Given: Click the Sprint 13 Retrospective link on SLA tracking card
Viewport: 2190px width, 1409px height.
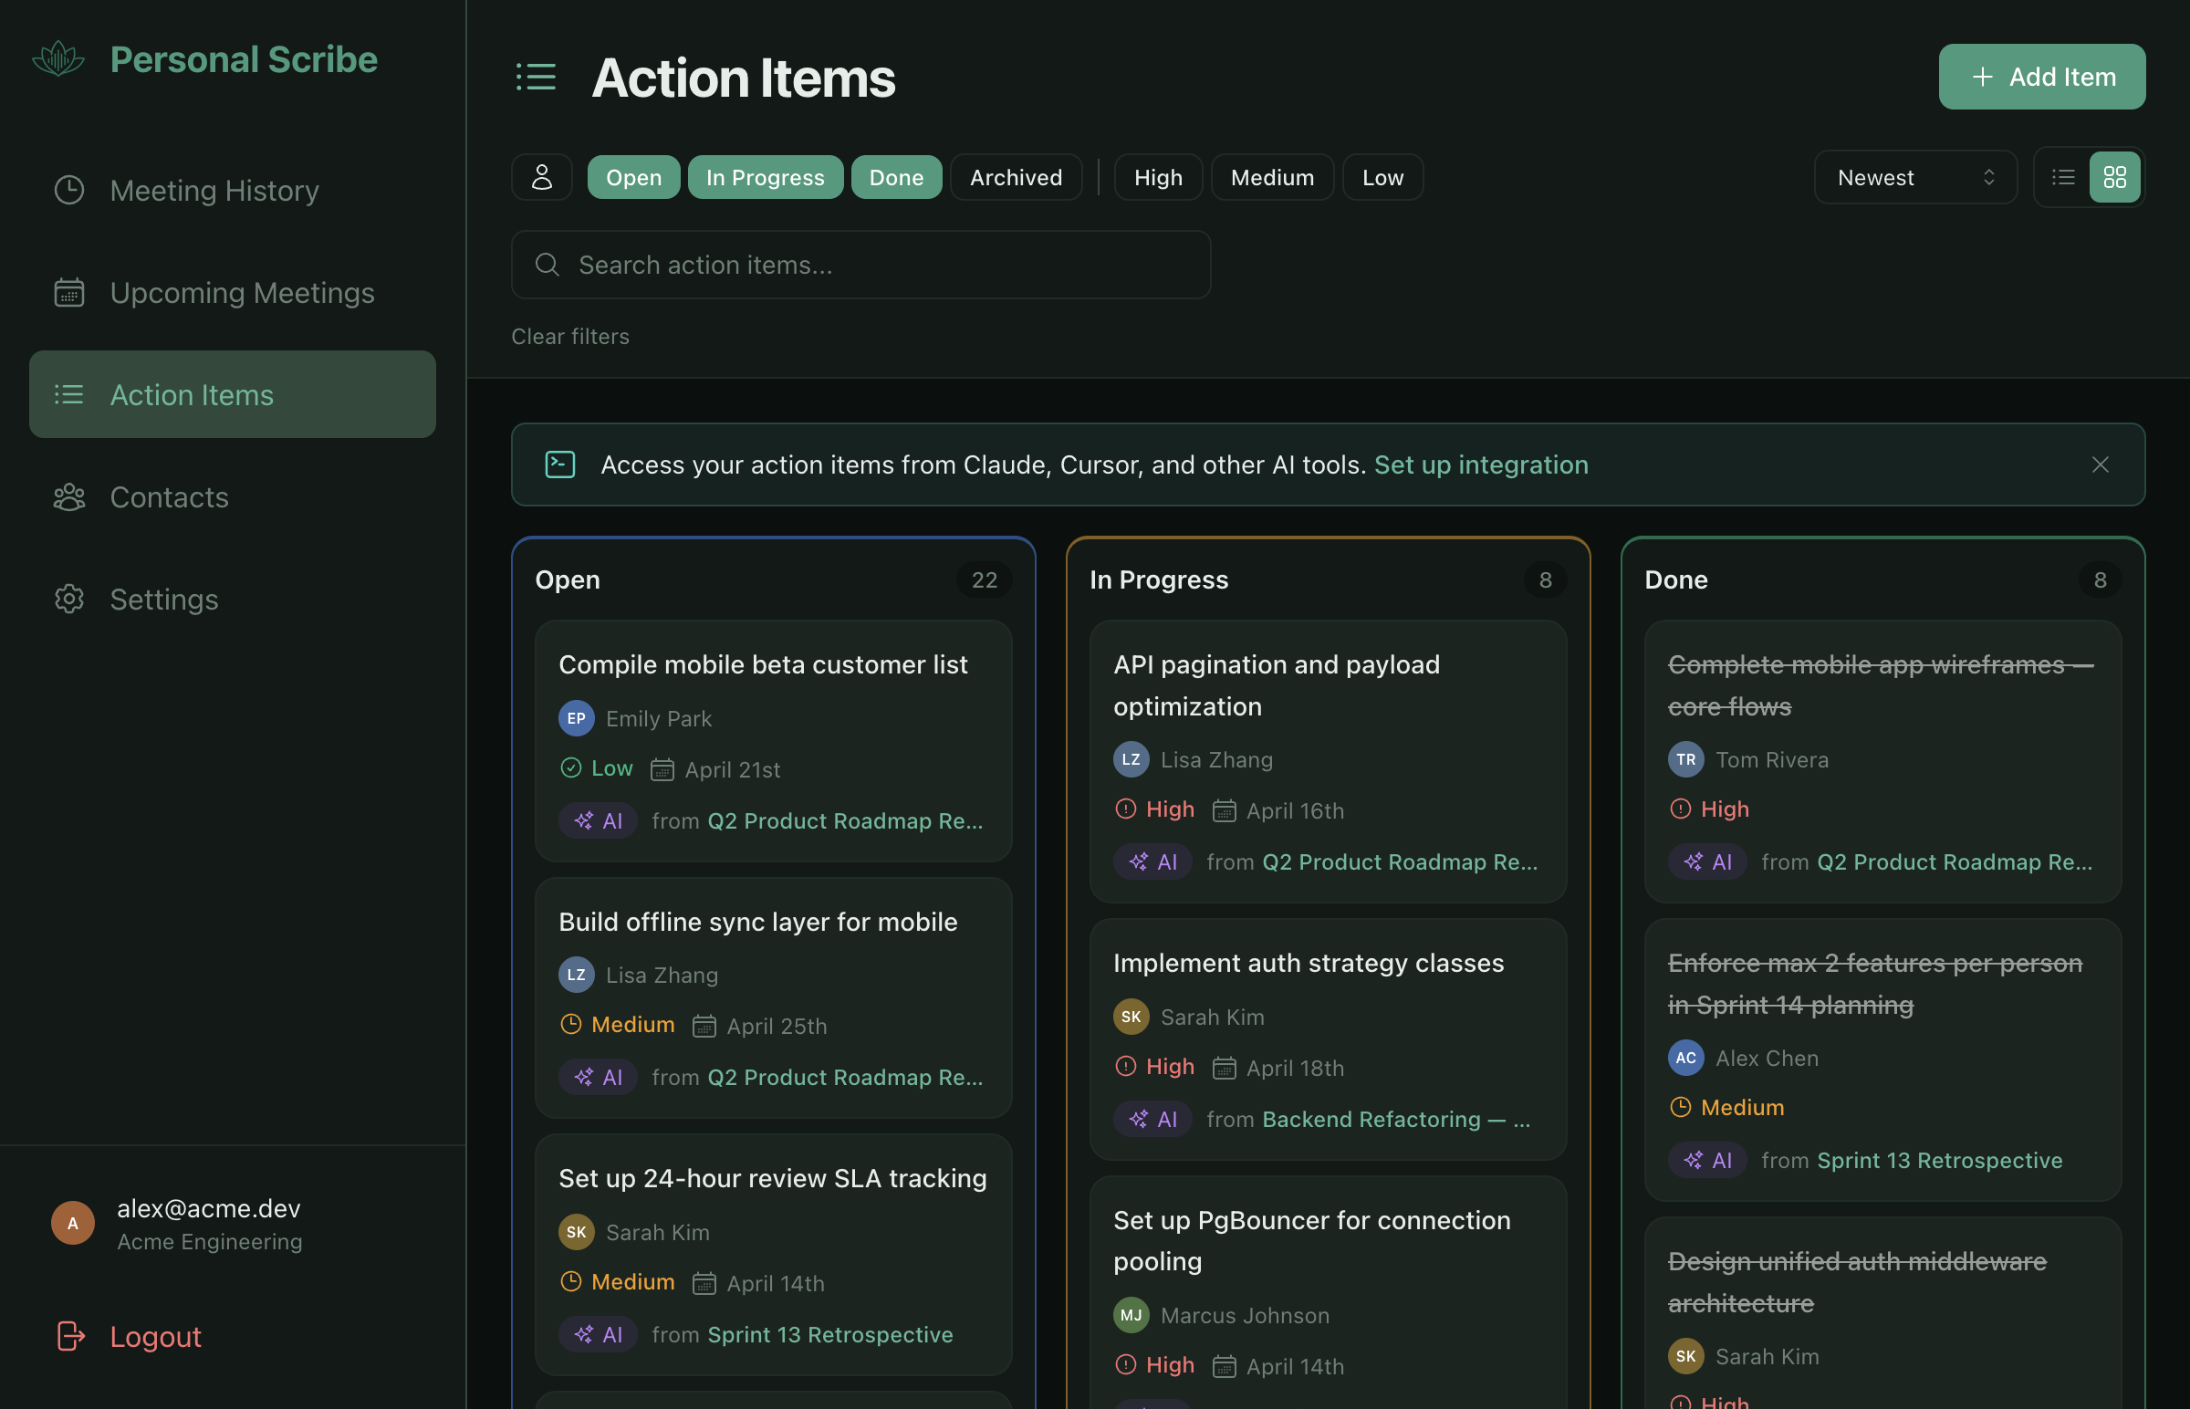Looking at the screenshot, I should coord(829,1335).
